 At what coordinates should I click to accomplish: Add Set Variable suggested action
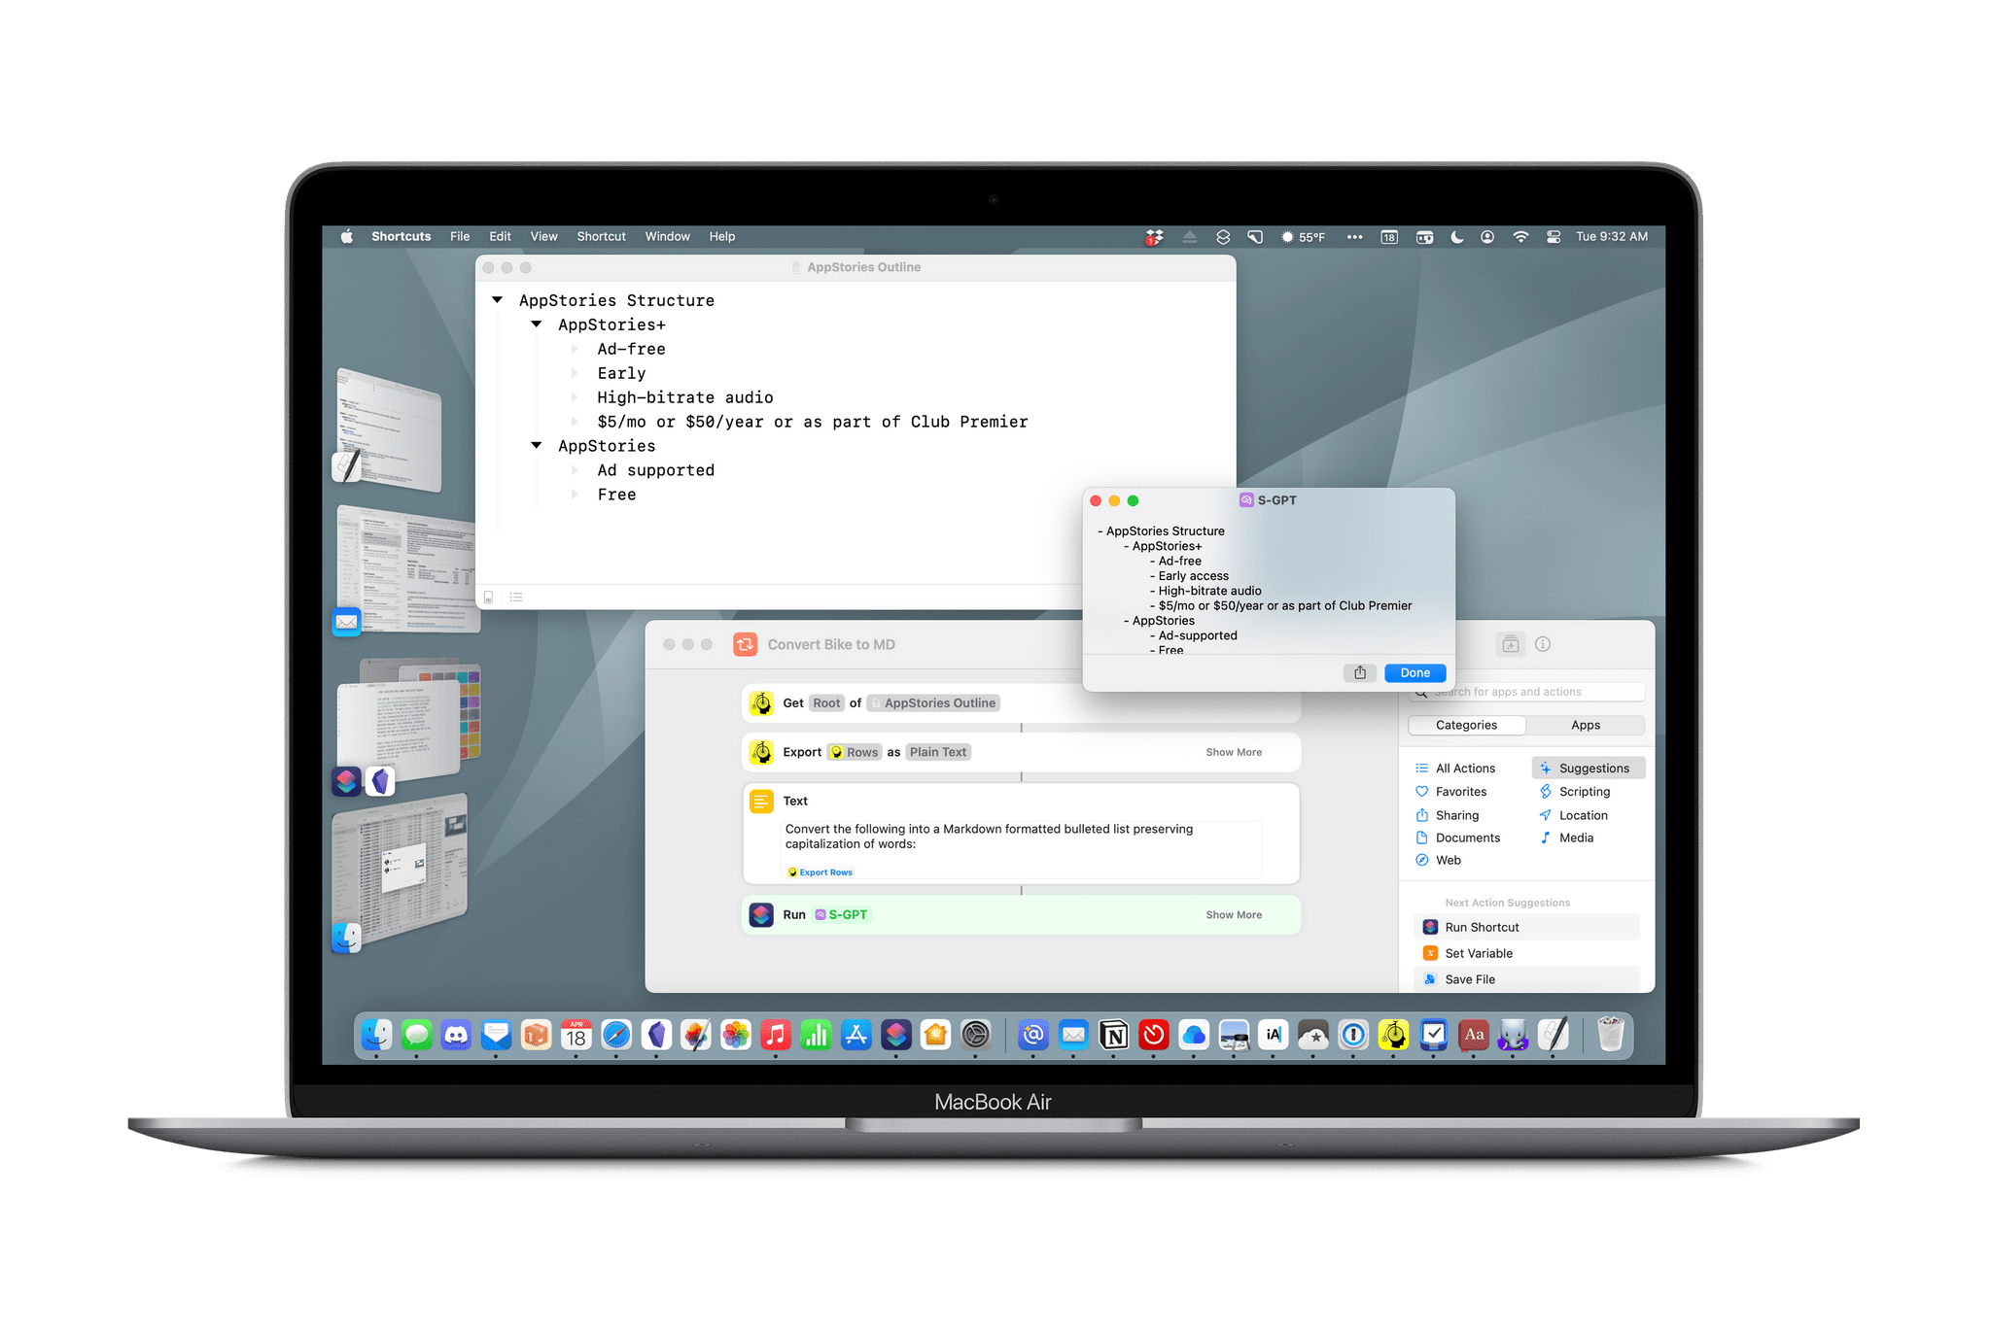point(1526,953)
